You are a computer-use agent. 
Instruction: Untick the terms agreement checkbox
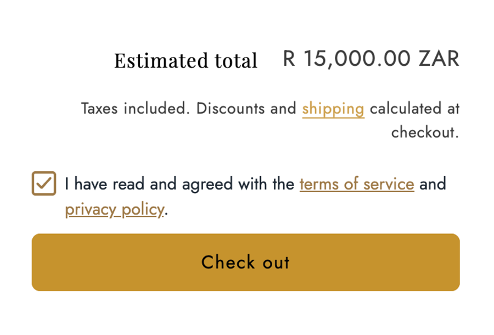(x=44, y=183)
